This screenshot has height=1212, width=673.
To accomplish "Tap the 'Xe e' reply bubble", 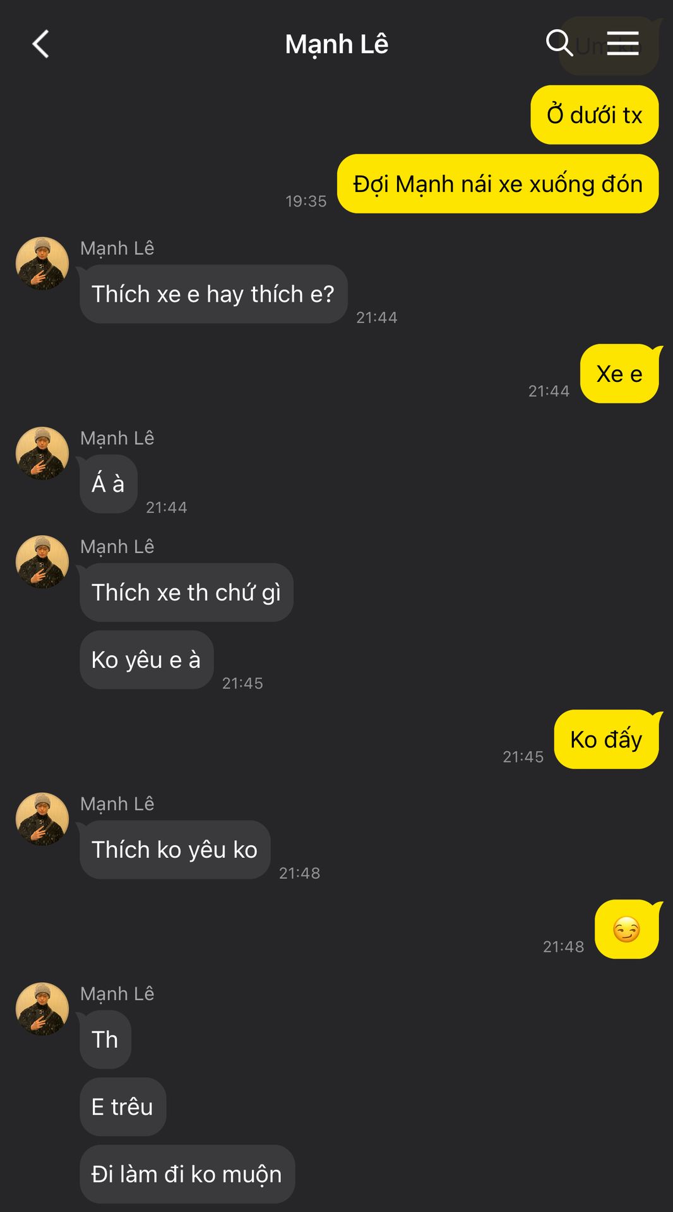I will pyautogui.click(x=619, y=374).
